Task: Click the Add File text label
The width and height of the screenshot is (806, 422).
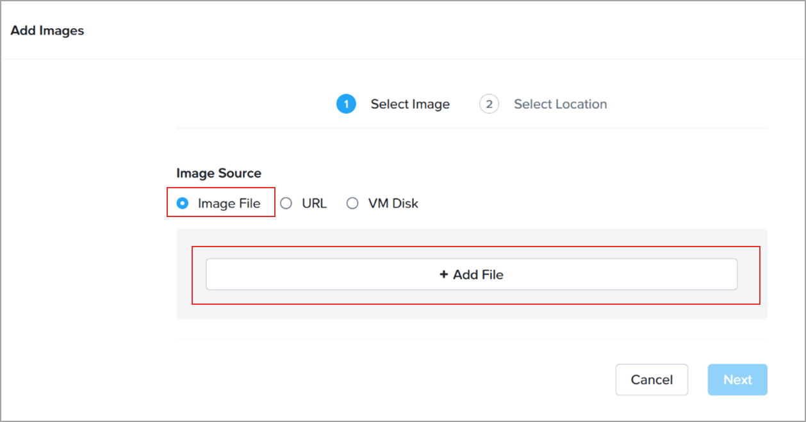Action: [478, 275]
